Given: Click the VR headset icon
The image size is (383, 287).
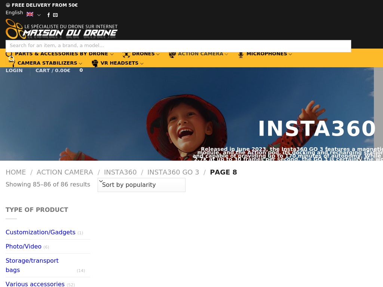Looking at the screenshot, I should (95, 63).
